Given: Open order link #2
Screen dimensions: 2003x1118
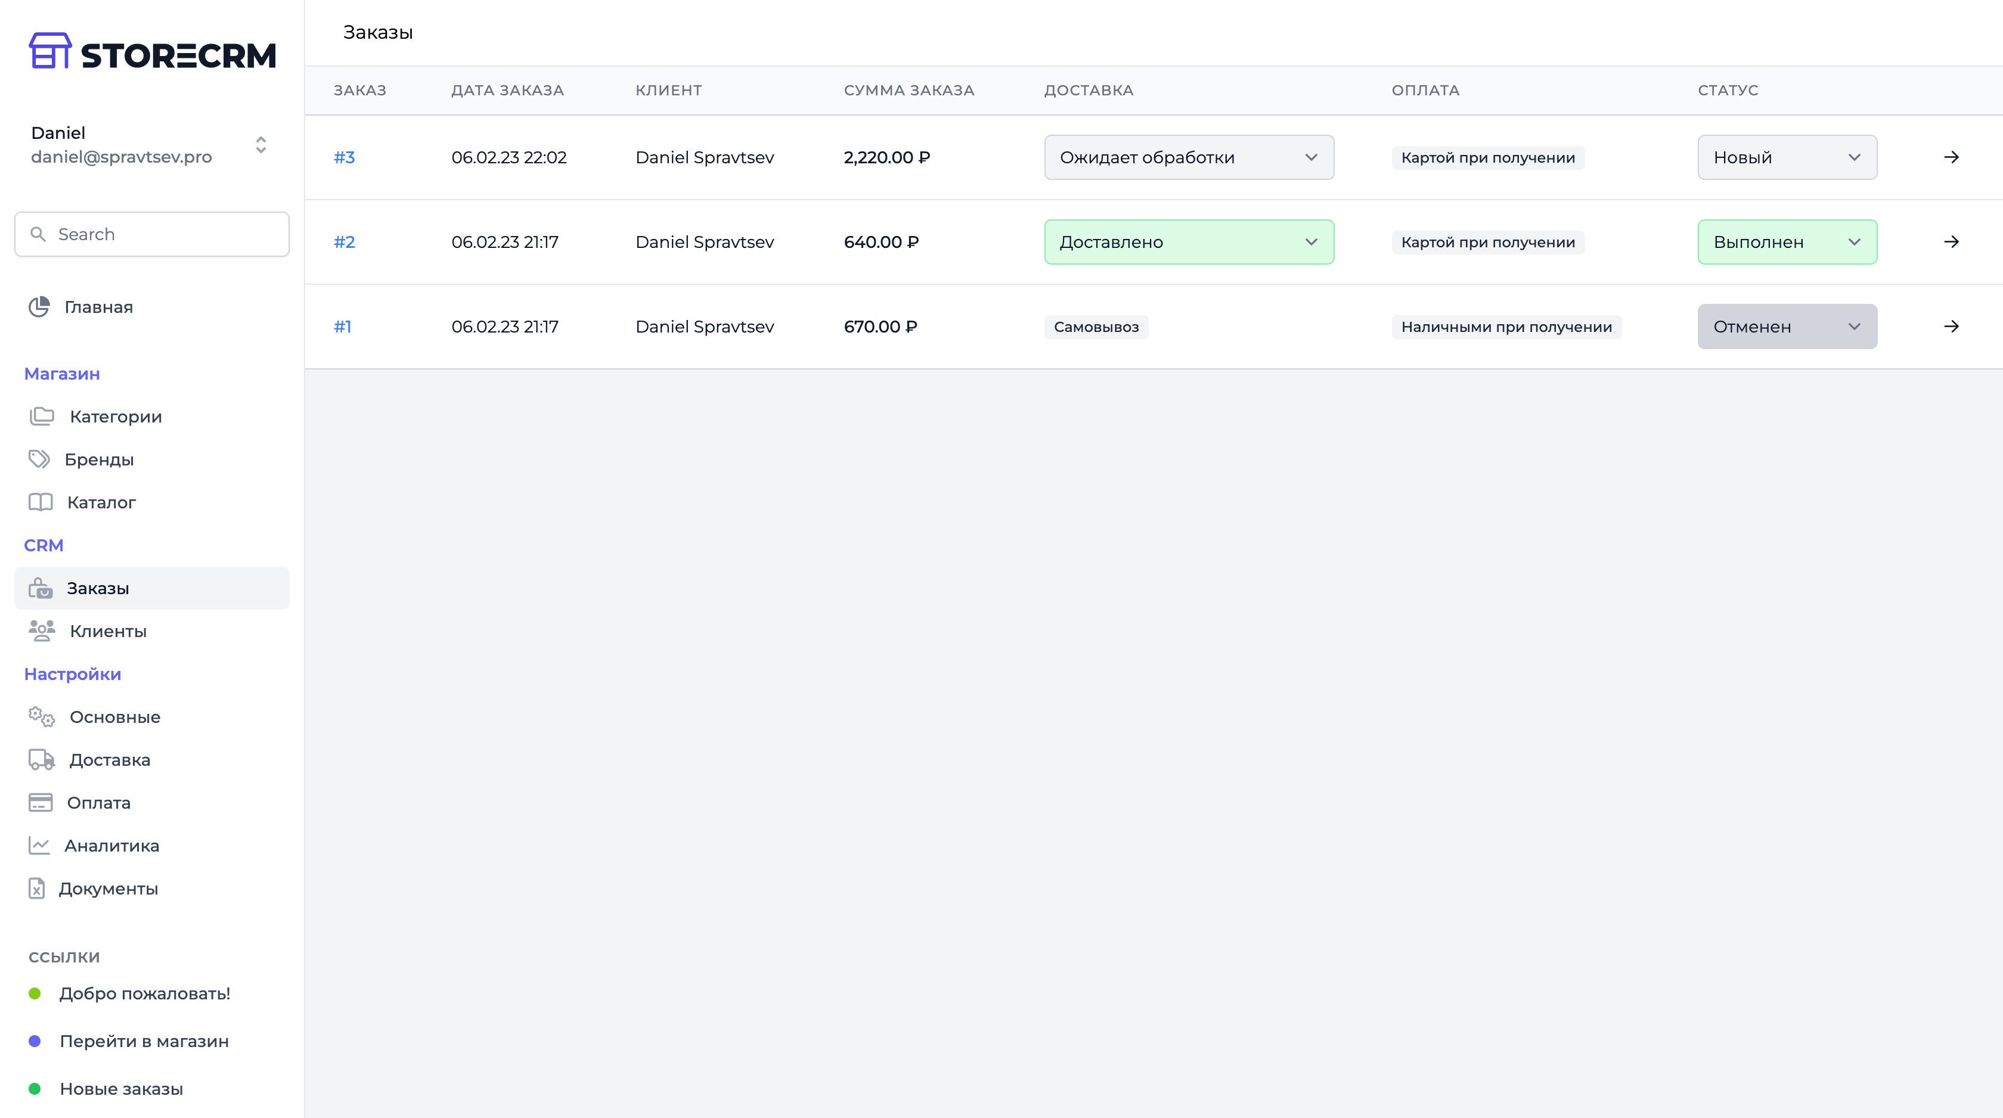Looking at the screenshot, I should (344, 242).
